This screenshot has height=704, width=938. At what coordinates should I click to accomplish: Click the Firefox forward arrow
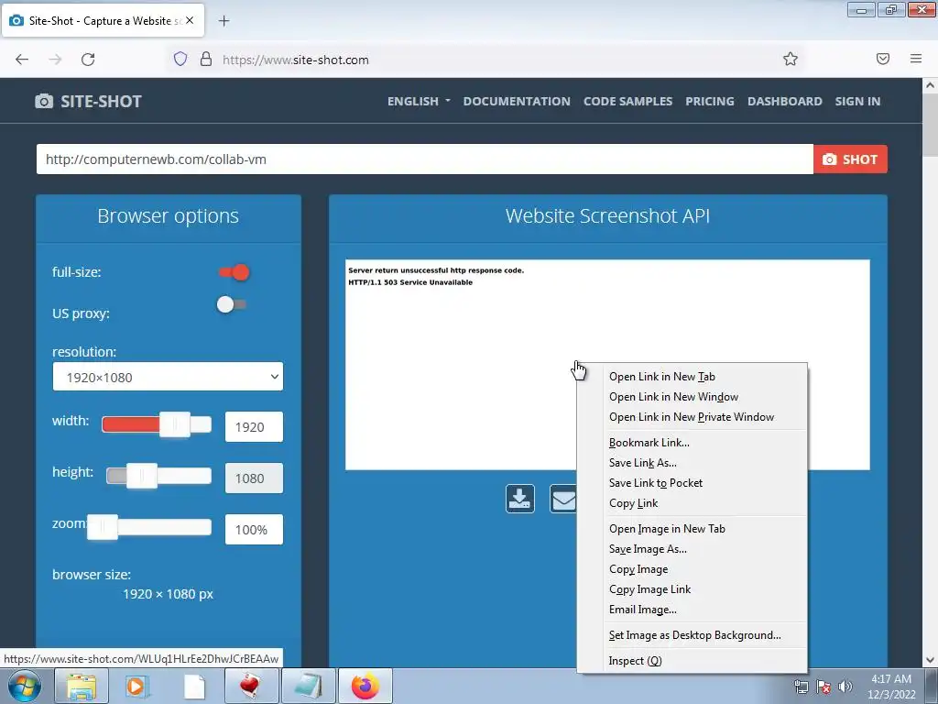[x=55, y=60]
